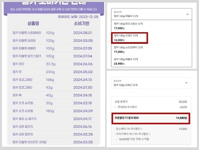
Task: Click the expiry date 2024.07.30
Action: [x=83, y=88]
